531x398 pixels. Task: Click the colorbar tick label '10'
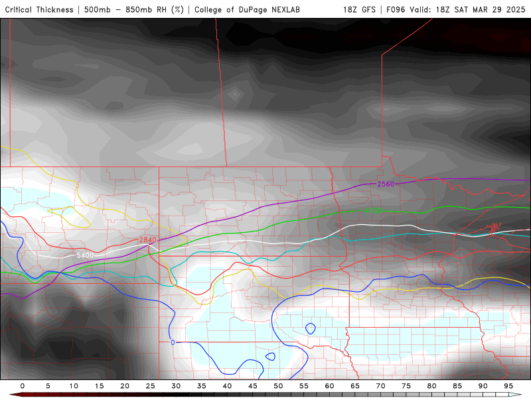(74, 386)
